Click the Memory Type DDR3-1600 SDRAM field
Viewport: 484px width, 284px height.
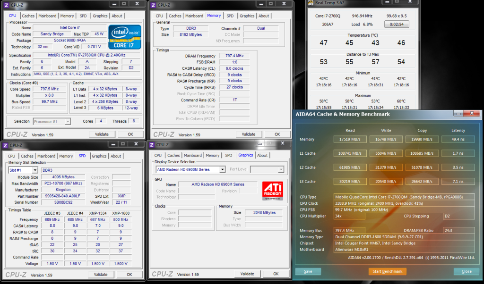pyautogui.click(x=404, y=237)
